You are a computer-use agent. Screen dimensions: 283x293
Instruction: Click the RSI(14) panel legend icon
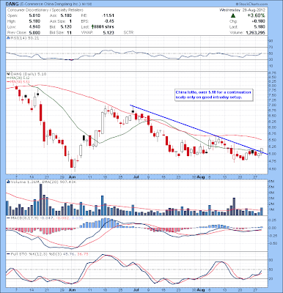pos(8,38)
